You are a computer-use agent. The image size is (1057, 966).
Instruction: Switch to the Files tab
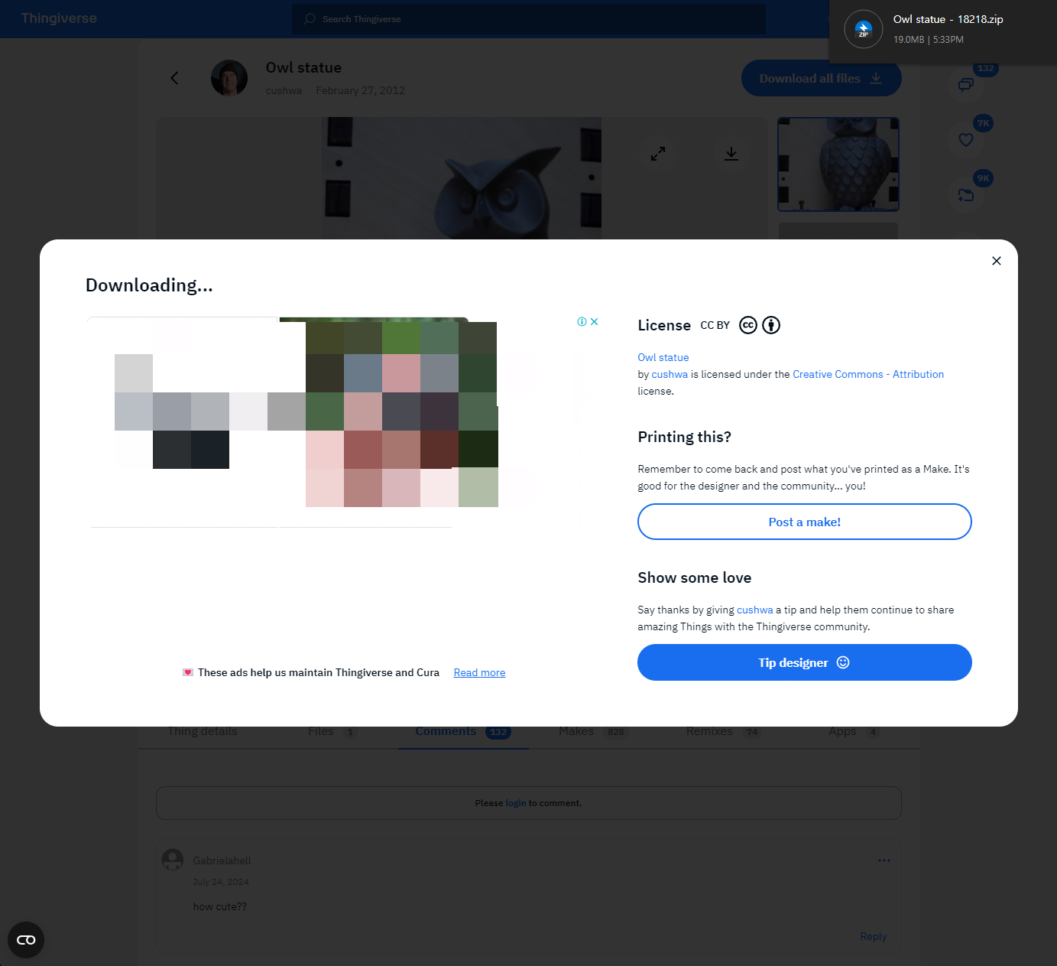(x=332, y=732)
